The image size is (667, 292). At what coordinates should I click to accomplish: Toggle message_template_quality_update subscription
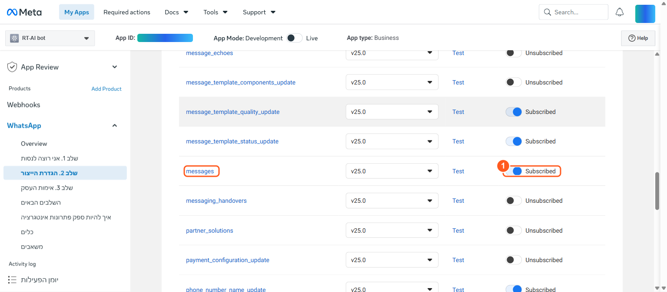[514, 112]
